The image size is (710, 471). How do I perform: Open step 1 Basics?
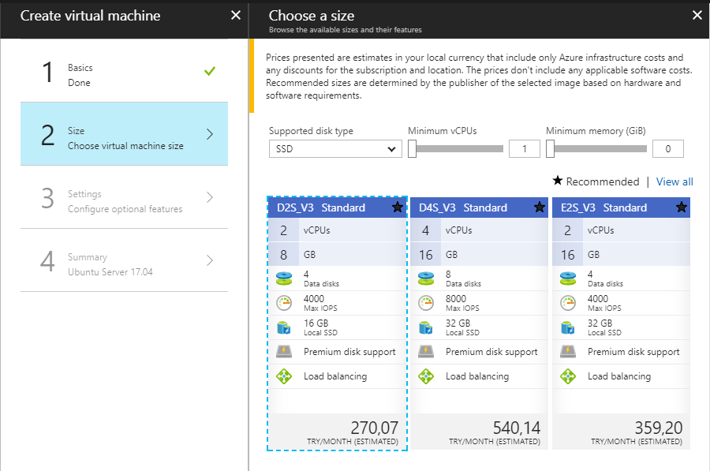pos(124,71)
